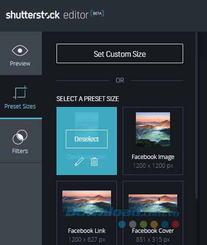Click the Shutterstock editor logo
Screen dimensions: 207x245
55,15
